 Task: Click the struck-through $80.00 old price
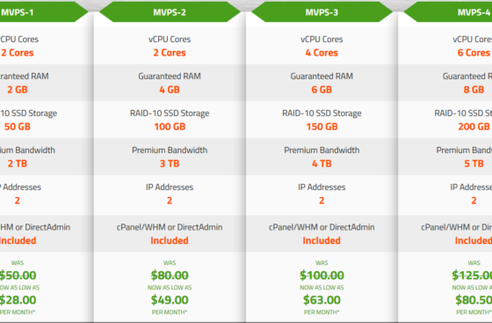[x=170, y=275]
